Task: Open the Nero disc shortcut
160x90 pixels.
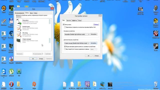Action: [11, 59]
